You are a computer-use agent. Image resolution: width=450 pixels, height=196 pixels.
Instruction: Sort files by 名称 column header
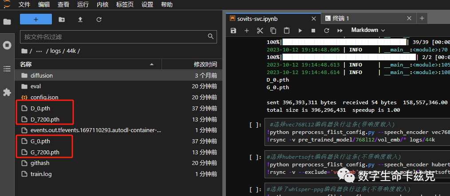pos(88,64)
